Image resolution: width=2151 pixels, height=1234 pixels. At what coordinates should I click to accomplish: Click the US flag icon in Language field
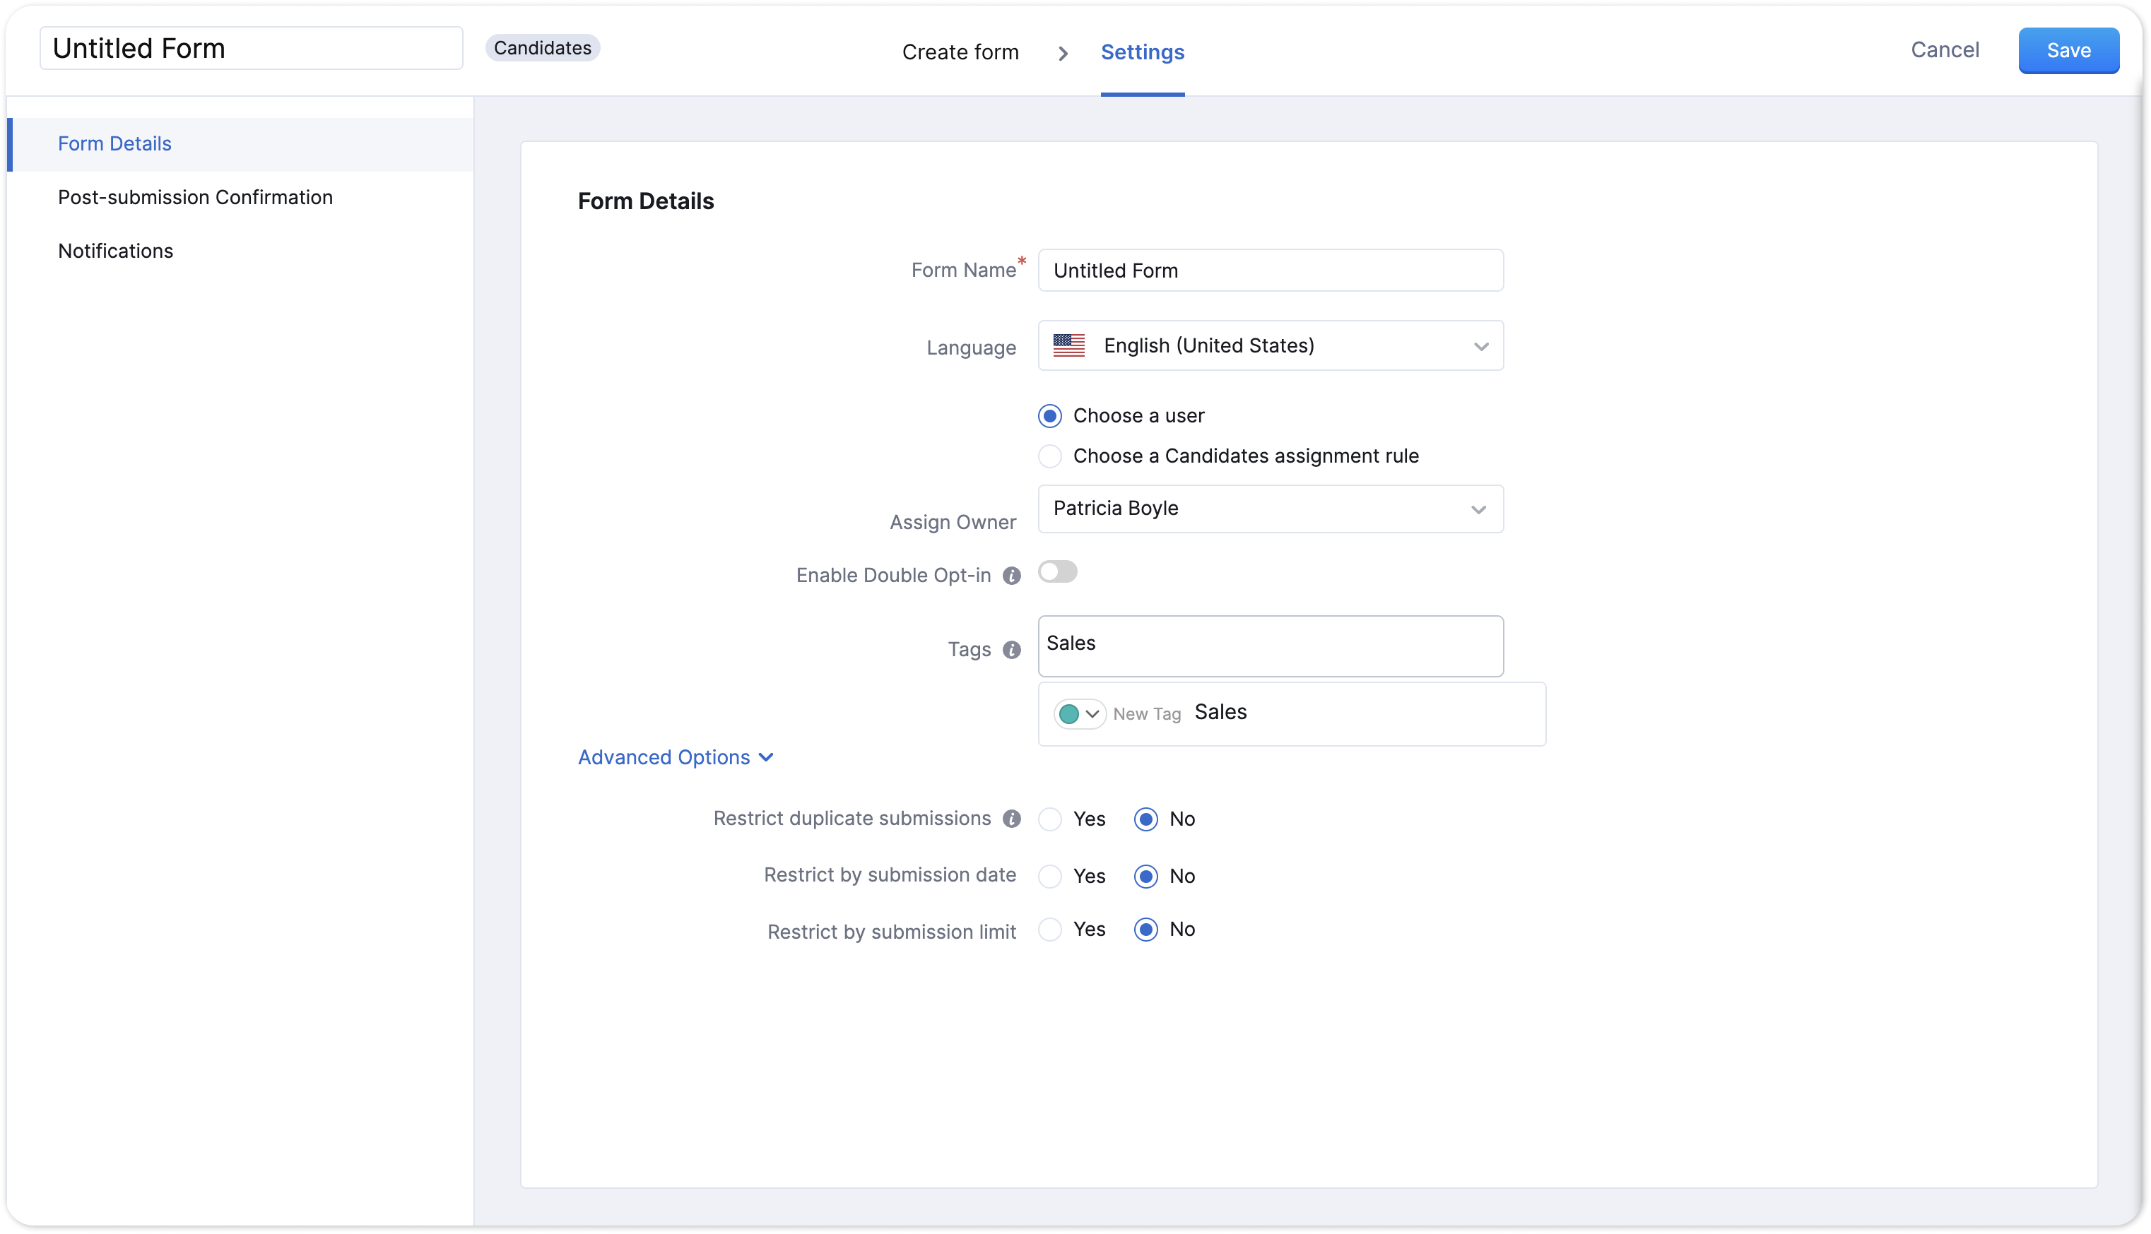click(1068, 346)
